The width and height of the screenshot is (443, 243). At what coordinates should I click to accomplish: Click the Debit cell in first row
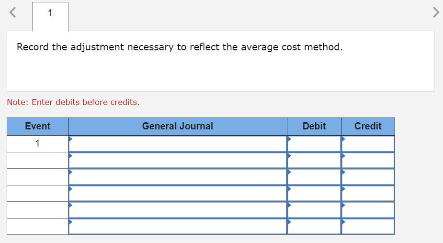tap(314, 144)
